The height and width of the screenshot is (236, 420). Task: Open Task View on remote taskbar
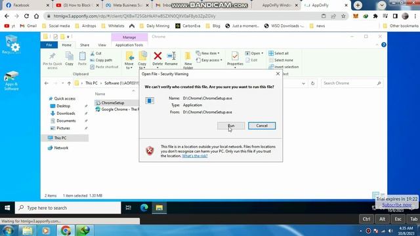click(129, 208)
